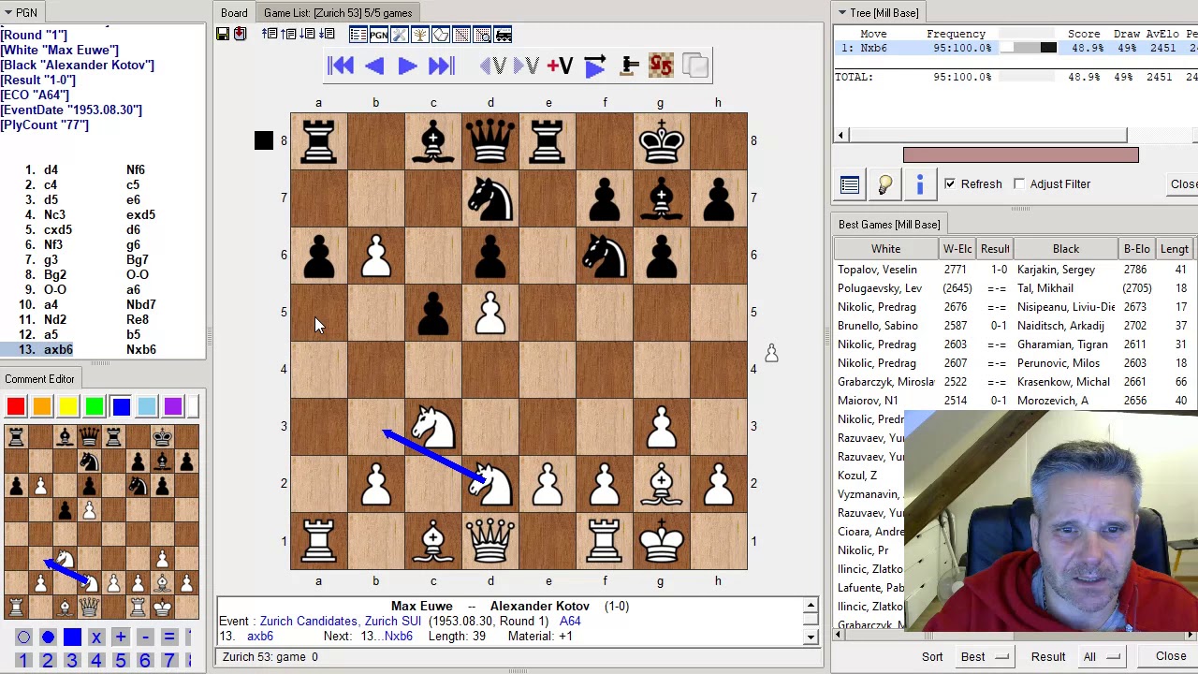This screenshot has height=674, width=1198.
Task: Open the crosstable grid toolbar icon
Action: [461, 35]
